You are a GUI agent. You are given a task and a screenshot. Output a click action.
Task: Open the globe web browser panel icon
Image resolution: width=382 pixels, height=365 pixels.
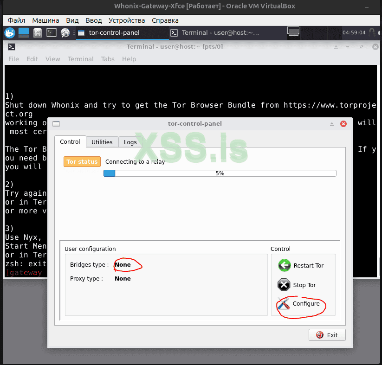click(x=65, y=33)
